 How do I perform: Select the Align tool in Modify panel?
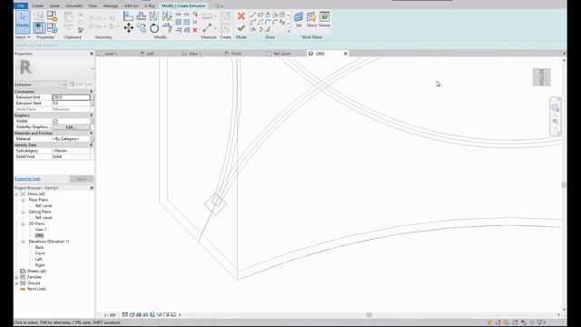pyautogui.click(x=128, y=16)
